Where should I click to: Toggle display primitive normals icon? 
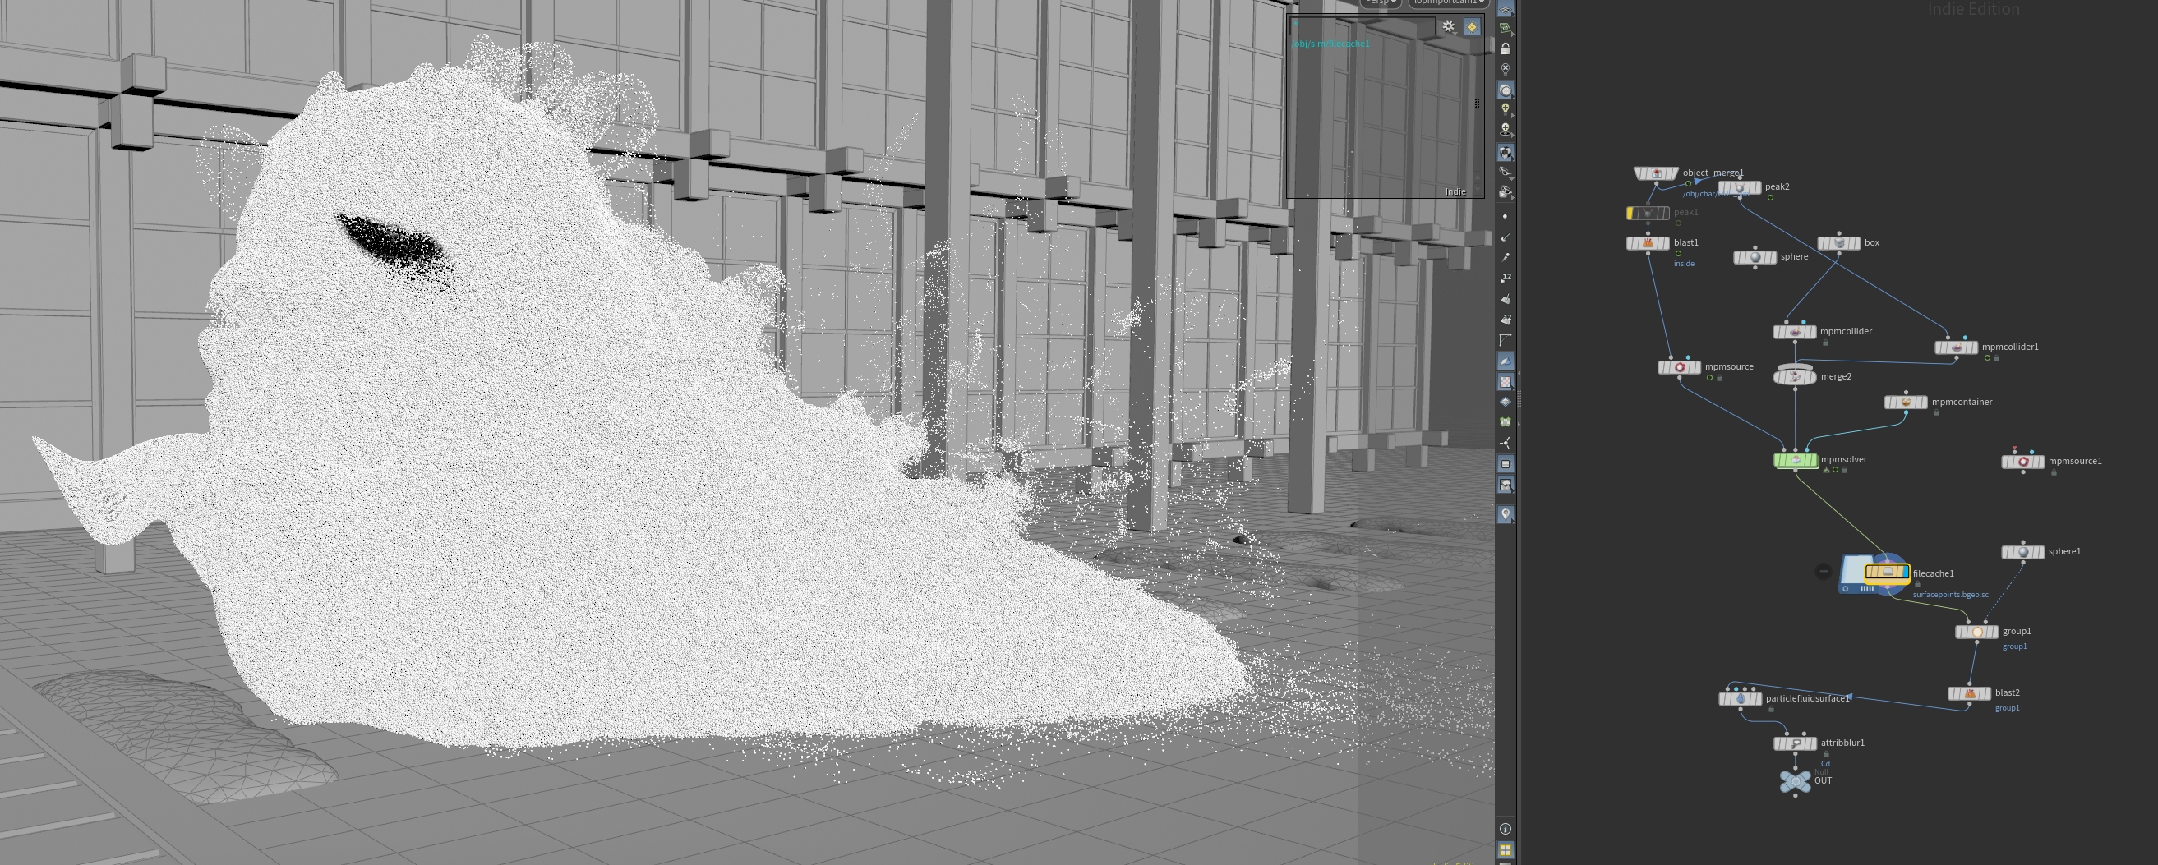(x=1506, y=299)
